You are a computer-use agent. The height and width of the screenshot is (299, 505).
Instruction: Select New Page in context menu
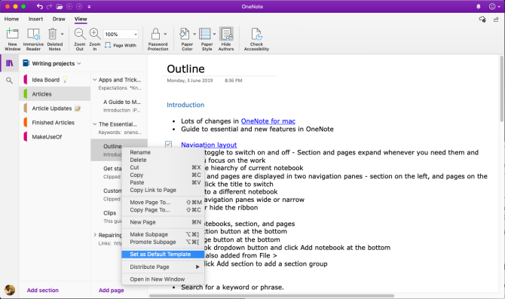[163, 222]
